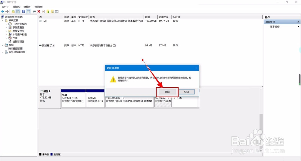Open the 更多操作 submenu in actions pane
The width and height of the screenshot is (301, 161).
(282, 27)
